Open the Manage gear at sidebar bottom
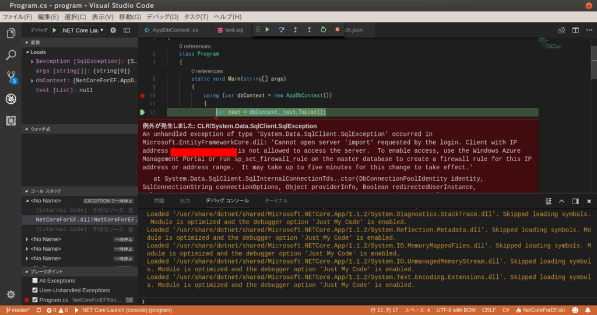 (x=10, y=294)
